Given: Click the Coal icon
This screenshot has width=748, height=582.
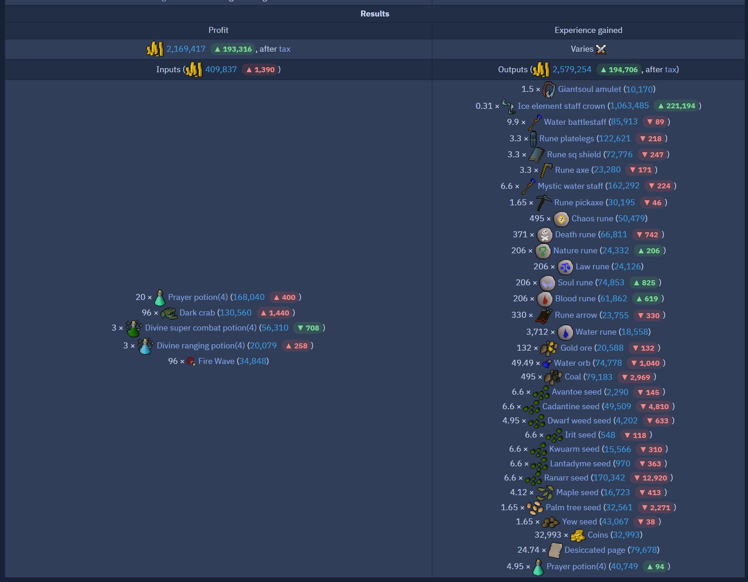Looking at the screenshot, I should 553,377.
